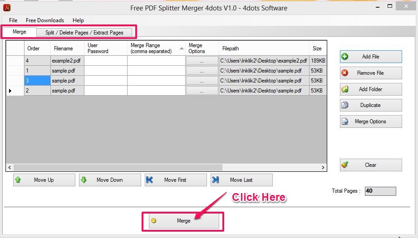
Task: Open the File menu
Action: tap(13, 20)
